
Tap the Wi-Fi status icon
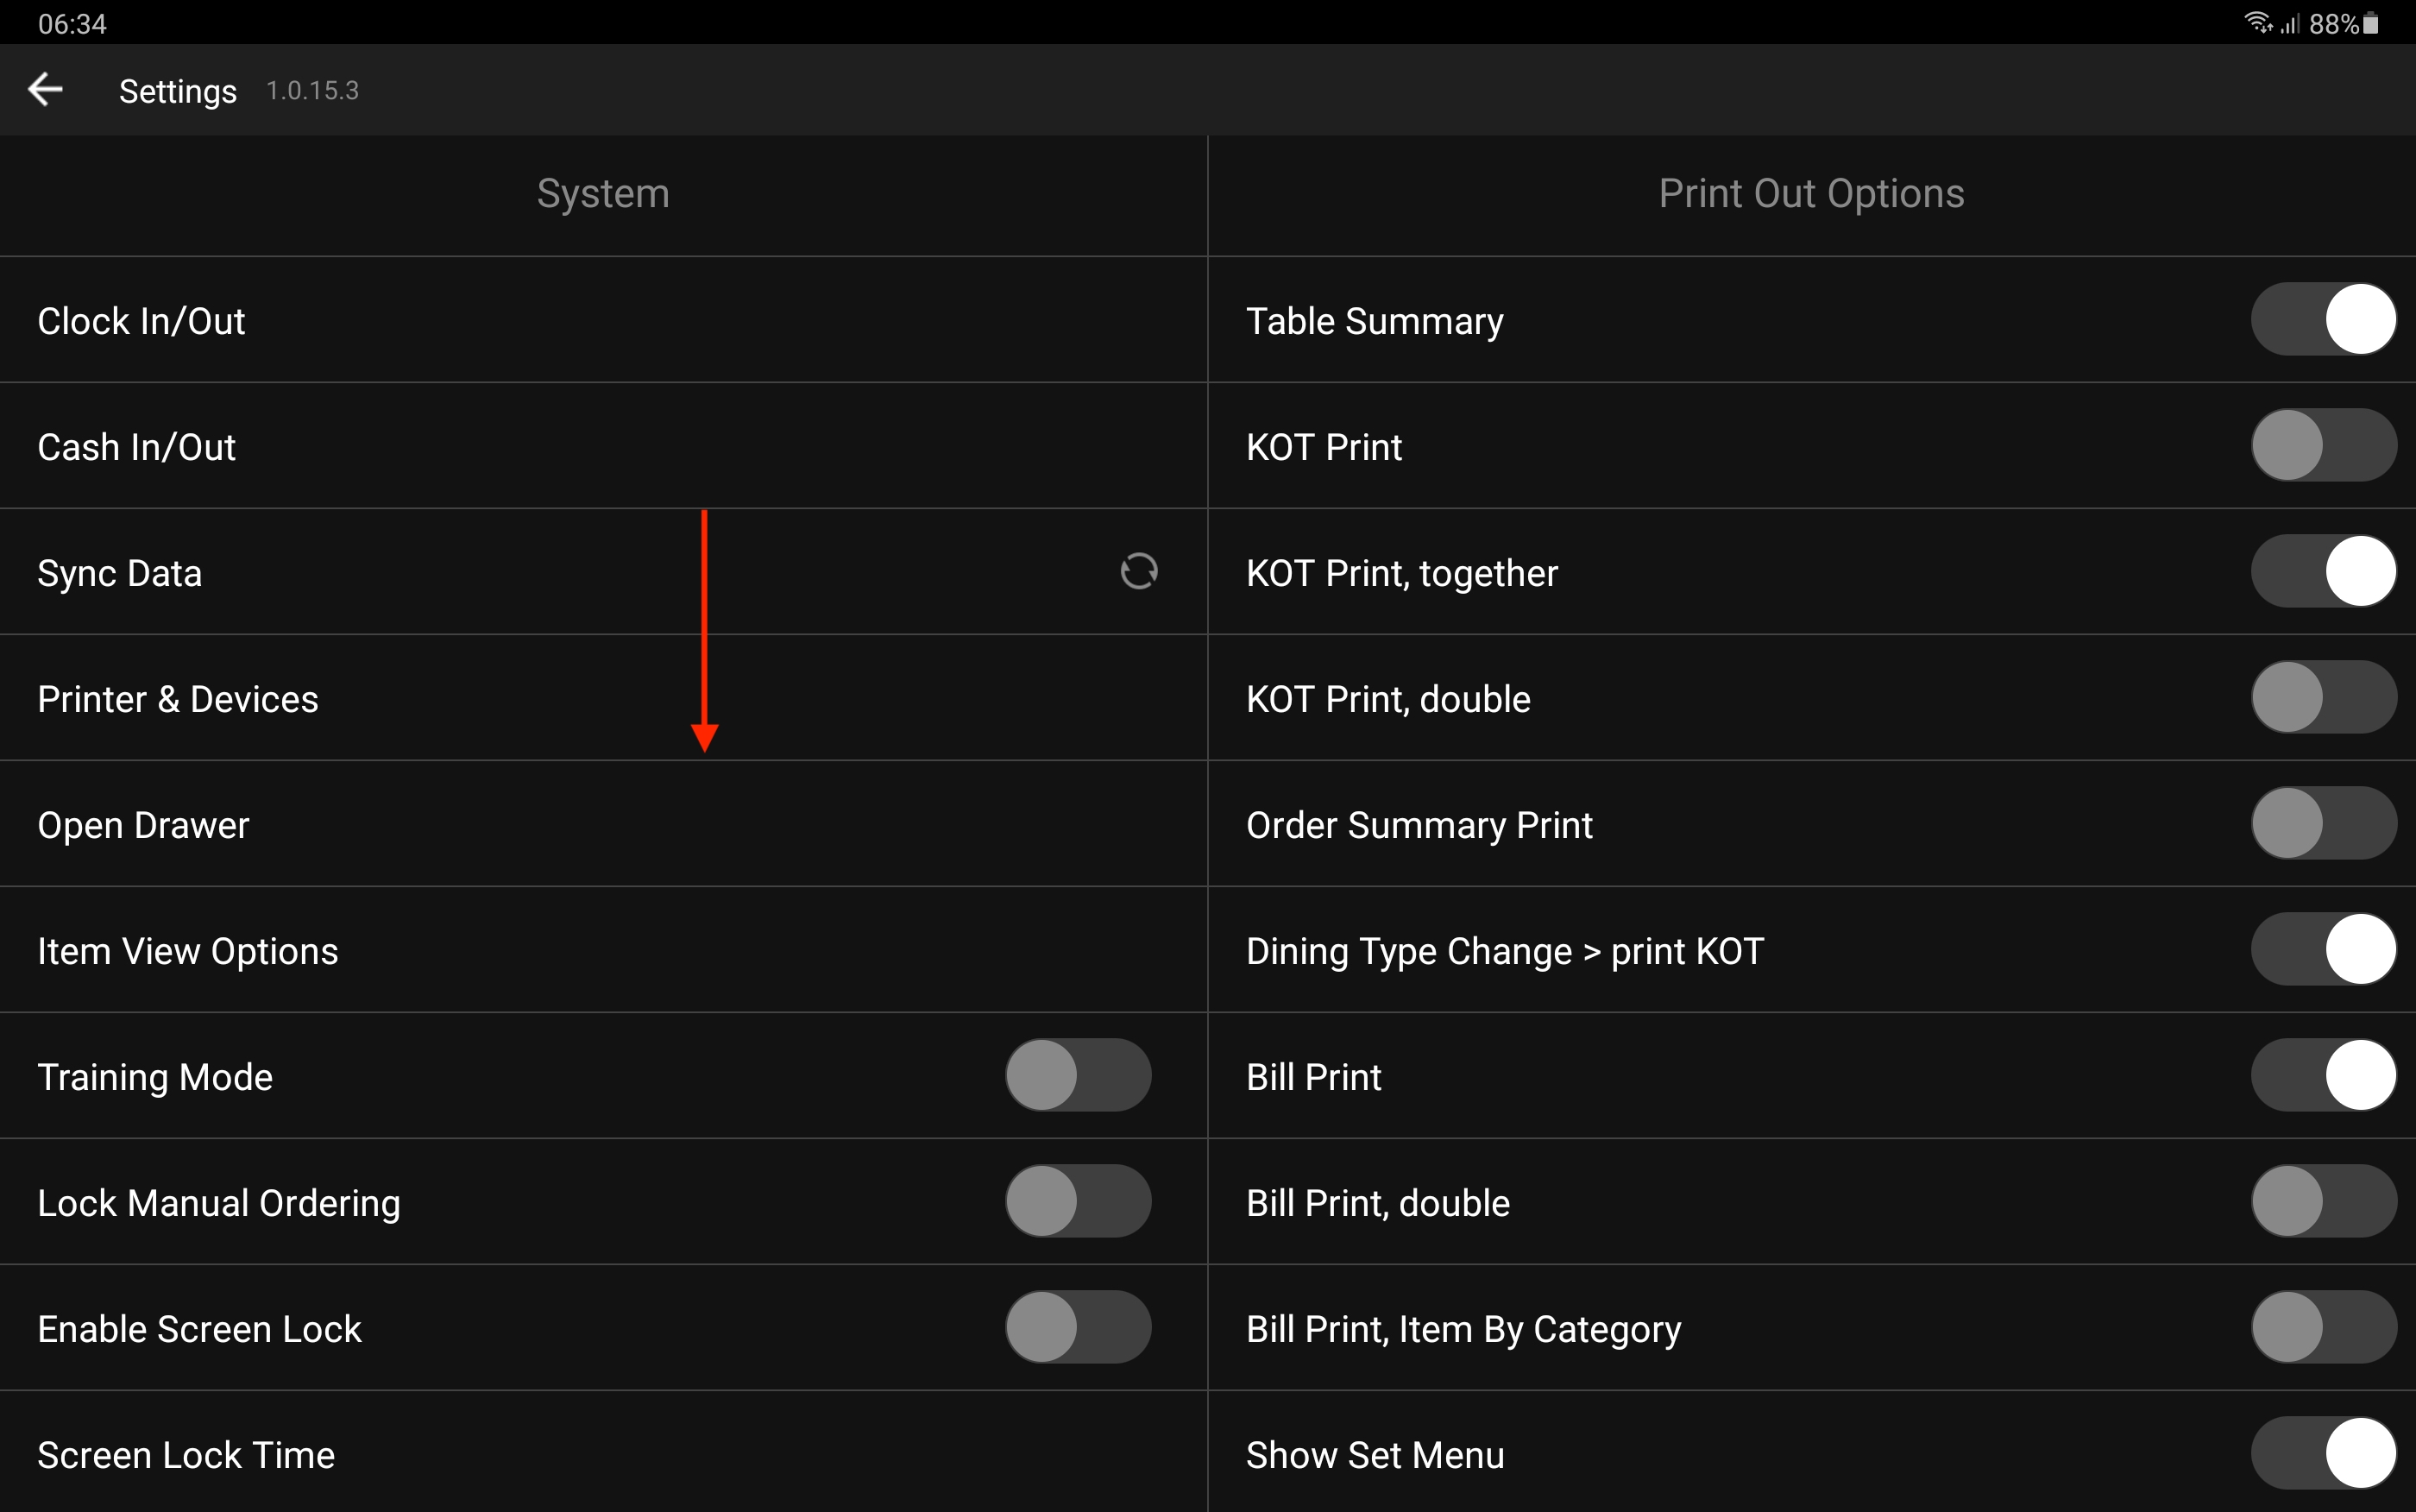pyautogui.click(x=2257, y=23)
